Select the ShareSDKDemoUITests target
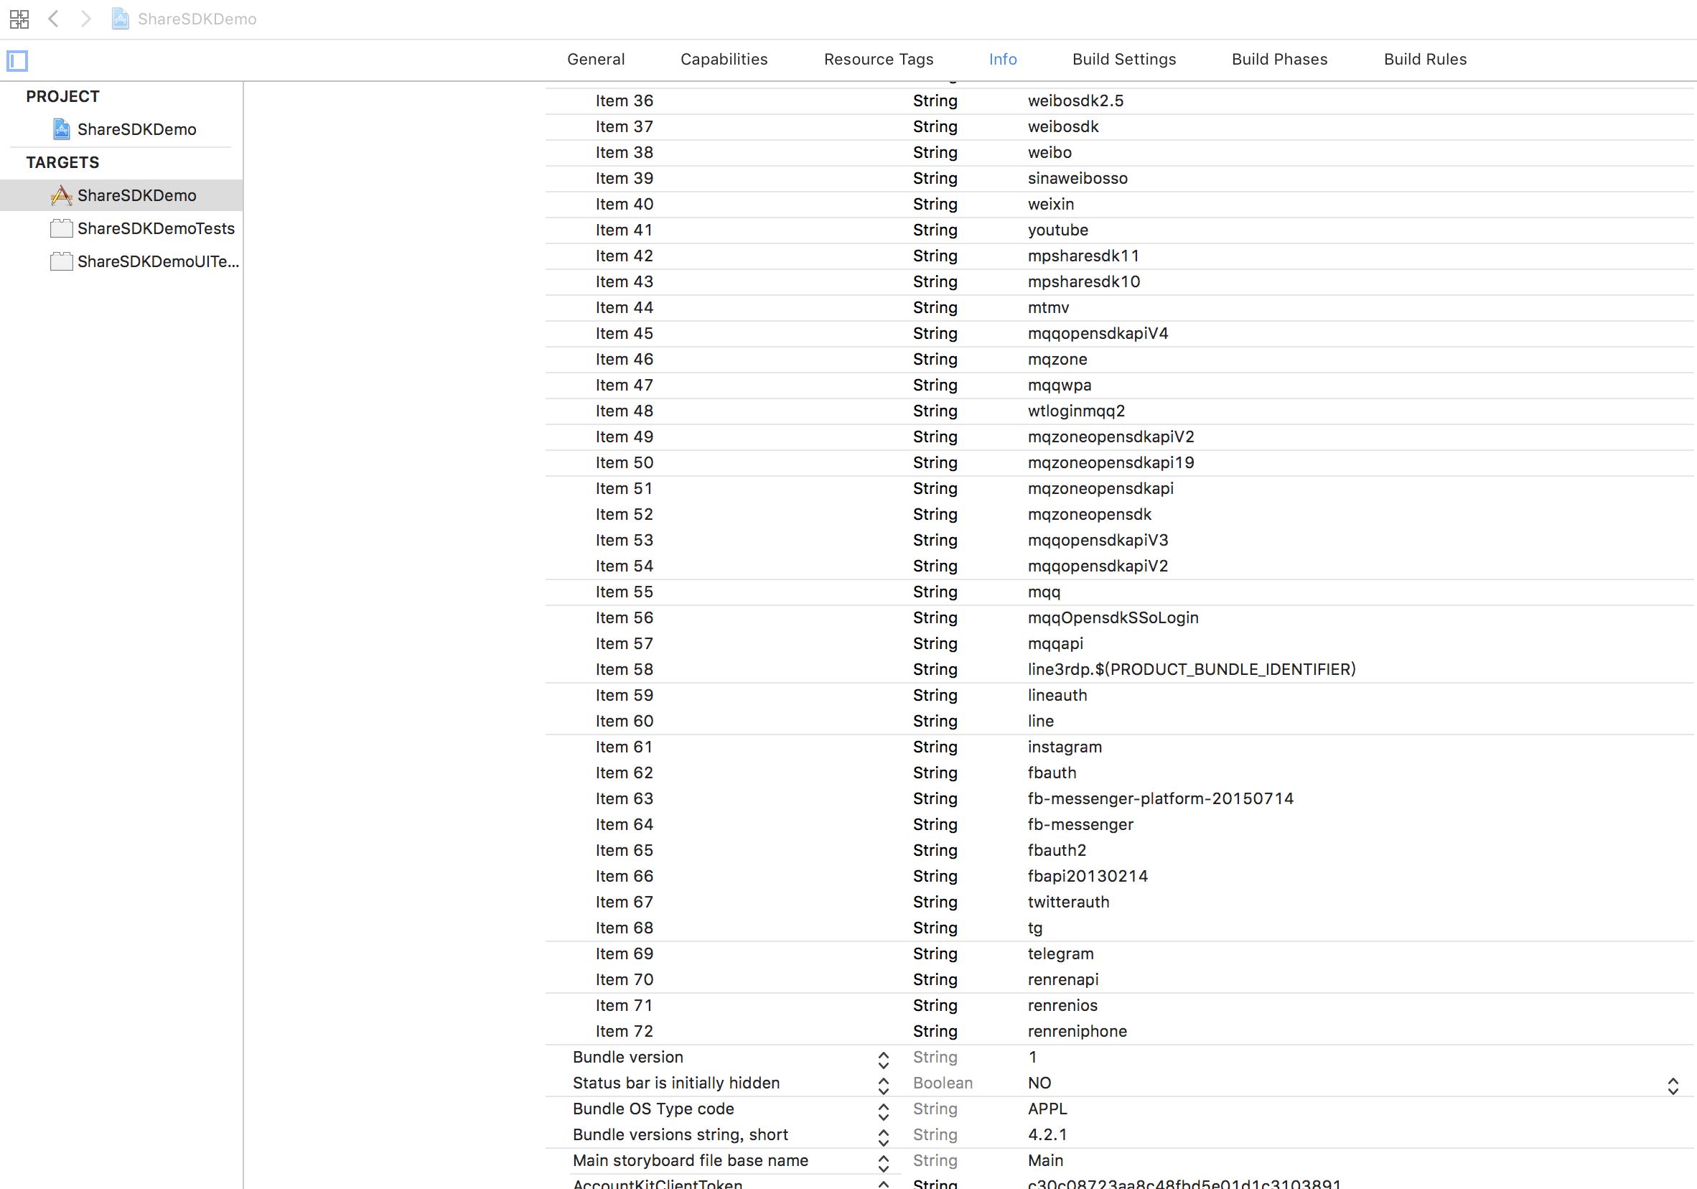The height and width of the screenshot is (1189, 1697). [157, 262]
